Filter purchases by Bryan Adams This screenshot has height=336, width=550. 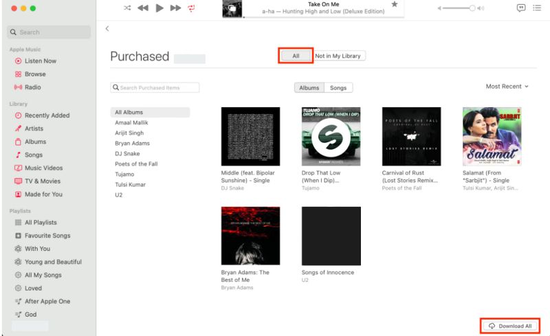click(132, 143)
